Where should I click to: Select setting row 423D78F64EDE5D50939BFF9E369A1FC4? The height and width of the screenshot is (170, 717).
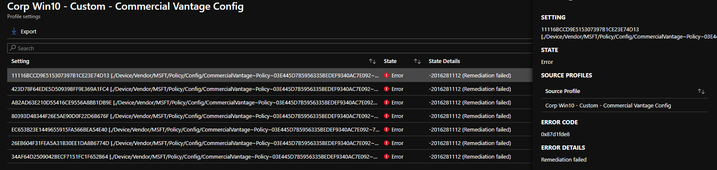270,89
